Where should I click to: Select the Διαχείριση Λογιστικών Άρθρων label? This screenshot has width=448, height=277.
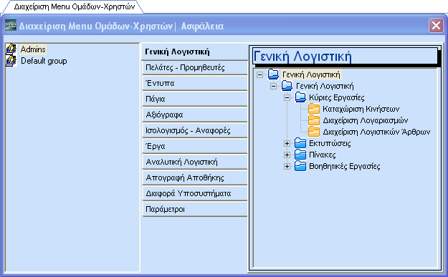(x=376, y=132)
